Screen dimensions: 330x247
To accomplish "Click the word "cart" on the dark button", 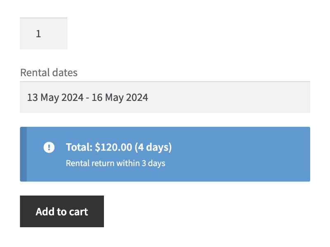I will tap(78, 212).
